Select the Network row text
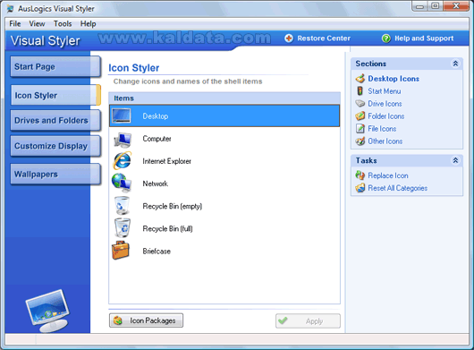Image resolution: width=474 pixels, height=350 pixels. [155, 184]
